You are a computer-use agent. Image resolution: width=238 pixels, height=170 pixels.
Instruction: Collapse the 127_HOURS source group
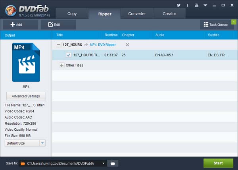click(59, 44)
